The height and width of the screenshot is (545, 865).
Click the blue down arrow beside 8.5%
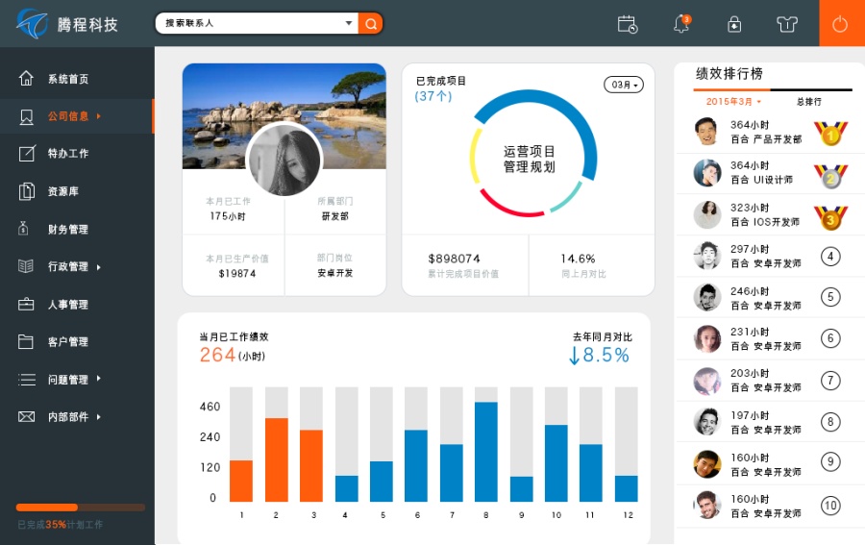[574, 356]
